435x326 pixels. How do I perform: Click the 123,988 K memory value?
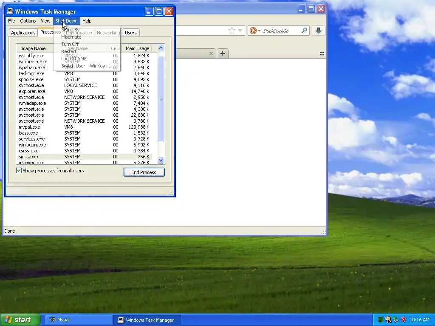139,127
